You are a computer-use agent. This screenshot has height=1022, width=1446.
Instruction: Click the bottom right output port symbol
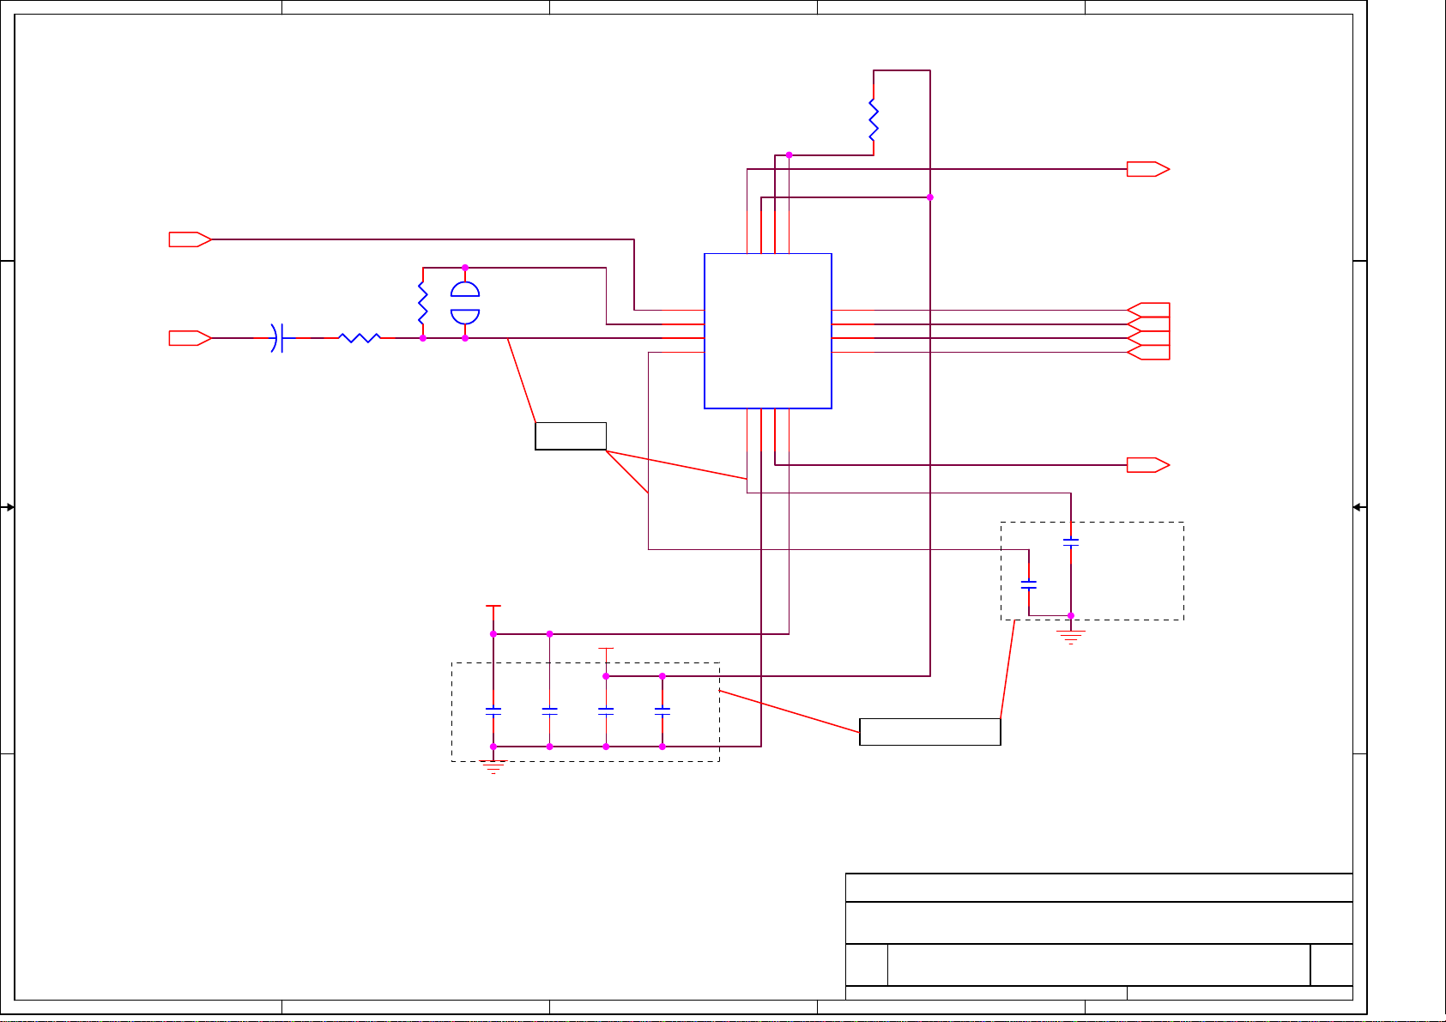[1148, 465]
